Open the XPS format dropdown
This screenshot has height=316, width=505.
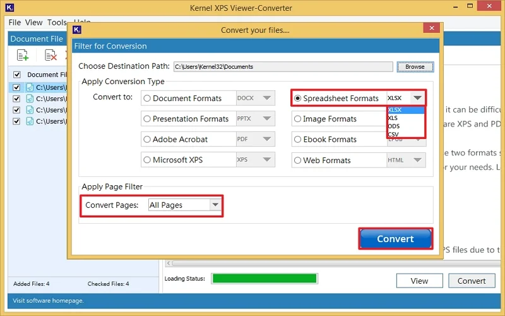pyautogui.click(x=266, y=160)
